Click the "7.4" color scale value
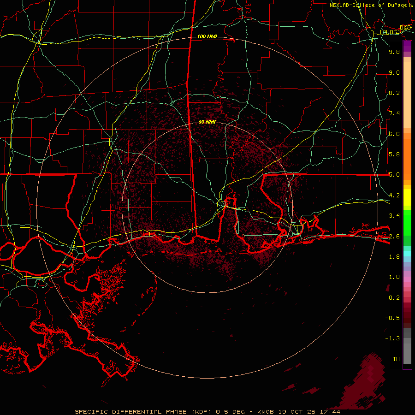Viewport: 415px width, 415px height. (394, 113)
